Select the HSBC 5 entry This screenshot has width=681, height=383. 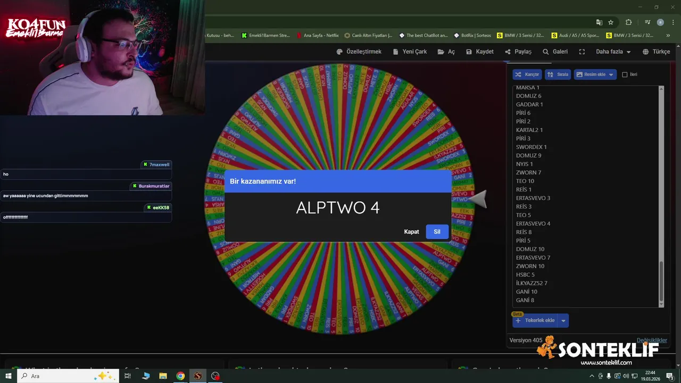(525, 274)
